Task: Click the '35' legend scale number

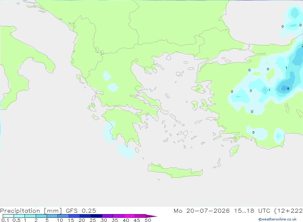Action: 115,220
